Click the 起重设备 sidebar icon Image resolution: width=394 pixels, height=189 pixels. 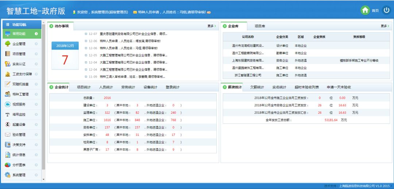pos(8,124)
